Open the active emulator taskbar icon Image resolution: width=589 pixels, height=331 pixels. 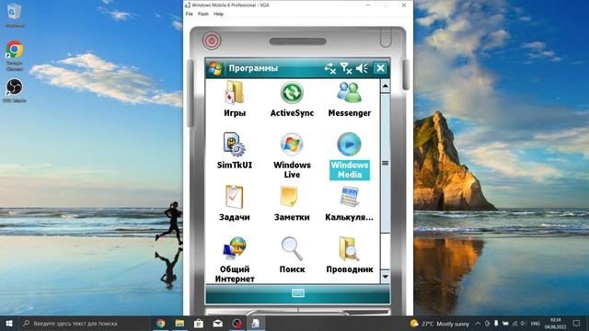(x=256, y=323)
